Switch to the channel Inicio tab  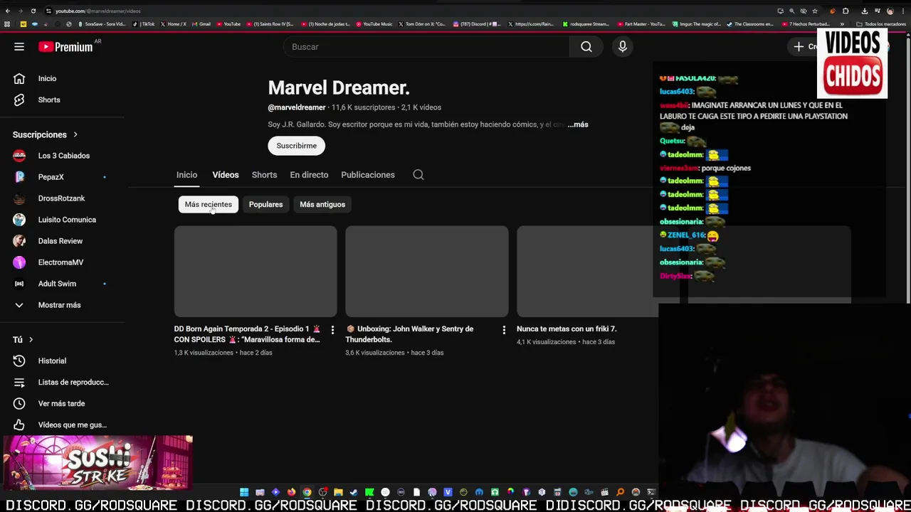point(186,175)
